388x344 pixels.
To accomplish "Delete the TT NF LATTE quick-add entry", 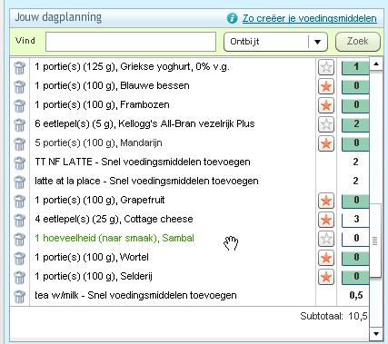I will 20,162.
